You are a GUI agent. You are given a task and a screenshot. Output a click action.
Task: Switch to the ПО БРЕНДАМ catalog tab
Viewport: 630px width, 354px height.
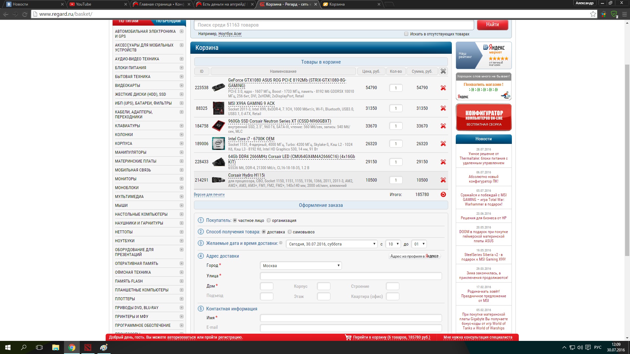[168, 21]
